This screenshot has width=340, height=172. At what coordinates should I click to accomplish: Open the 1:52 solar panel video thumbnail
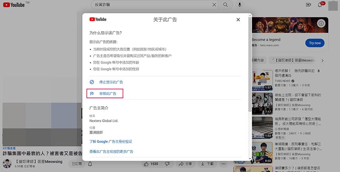(x=262, y=128)
